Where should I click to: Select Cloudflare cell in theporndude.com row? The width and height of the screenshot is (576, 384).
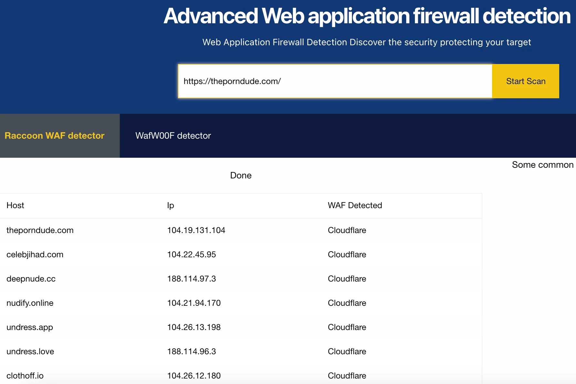pos(347,230)
